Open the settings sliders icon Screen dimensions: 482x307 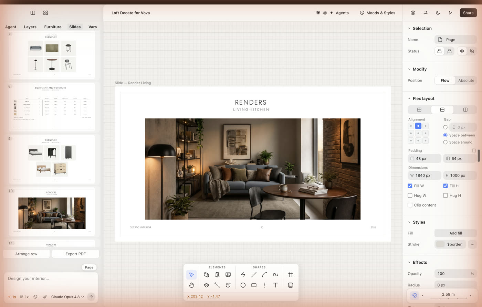click(x=426, y=13)
